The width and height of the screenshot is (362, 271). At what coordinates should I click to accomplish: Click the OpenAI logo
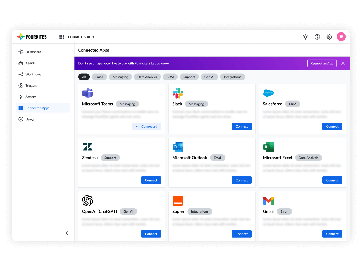88,201
